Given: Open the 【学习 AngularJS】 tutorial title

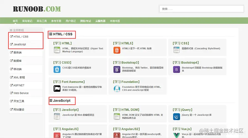Looking at the screenshot, I should pyautogui.click(x=66, y=129).
